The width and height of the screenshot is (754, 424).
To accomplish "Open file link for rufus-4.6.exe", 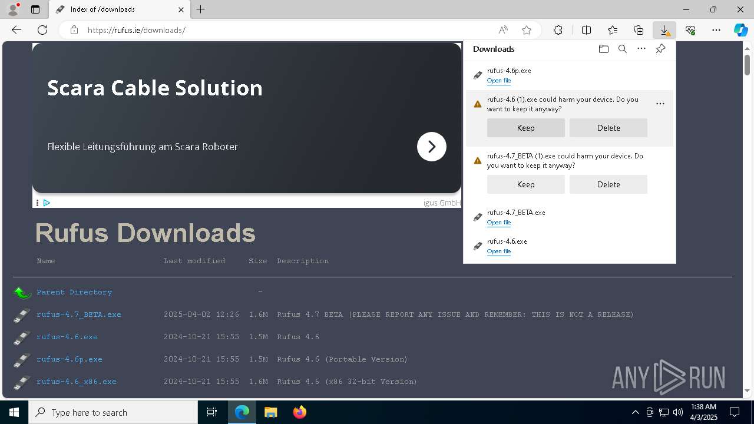I will point(499,251).
